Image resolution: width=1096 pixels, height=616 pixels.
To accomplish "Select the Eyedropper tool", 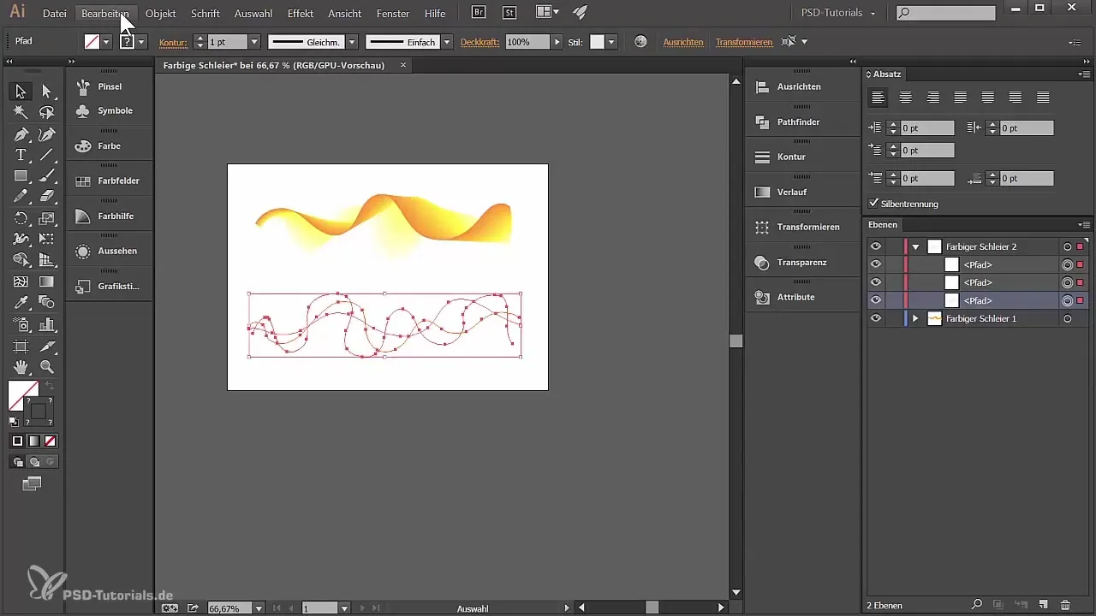I will (21, 303).
